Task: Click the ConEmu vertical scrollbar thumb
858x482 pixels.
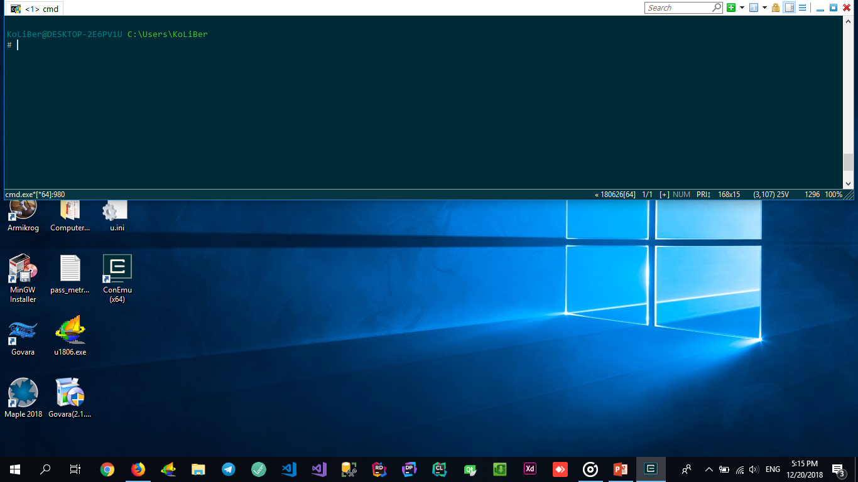Action: click(849, 163)
